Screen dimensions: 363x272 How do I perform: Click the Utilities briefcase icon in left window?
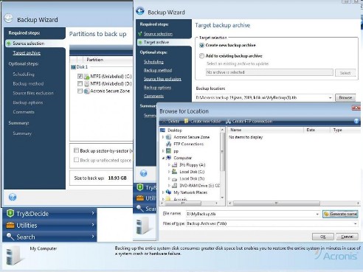pos(10,225)
